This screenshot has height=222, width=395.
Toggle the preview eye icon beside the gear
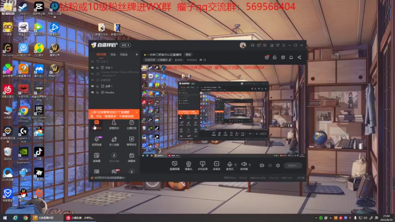pyautogui.click(x=270, y=165)
